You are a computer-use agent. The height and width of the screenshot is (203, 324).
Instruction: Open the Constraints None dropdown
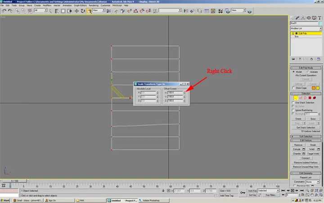[313, 182]
